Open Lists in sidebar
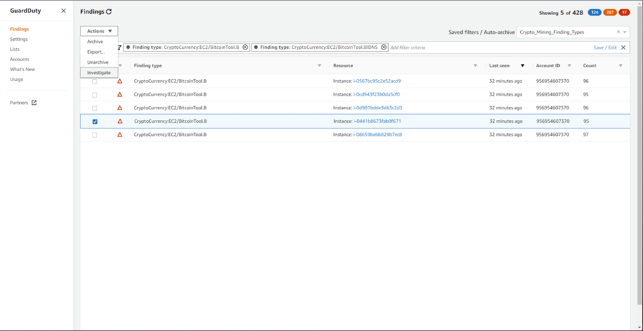Image resolution: width=643 pixels, height=331 pixels. 15,49
